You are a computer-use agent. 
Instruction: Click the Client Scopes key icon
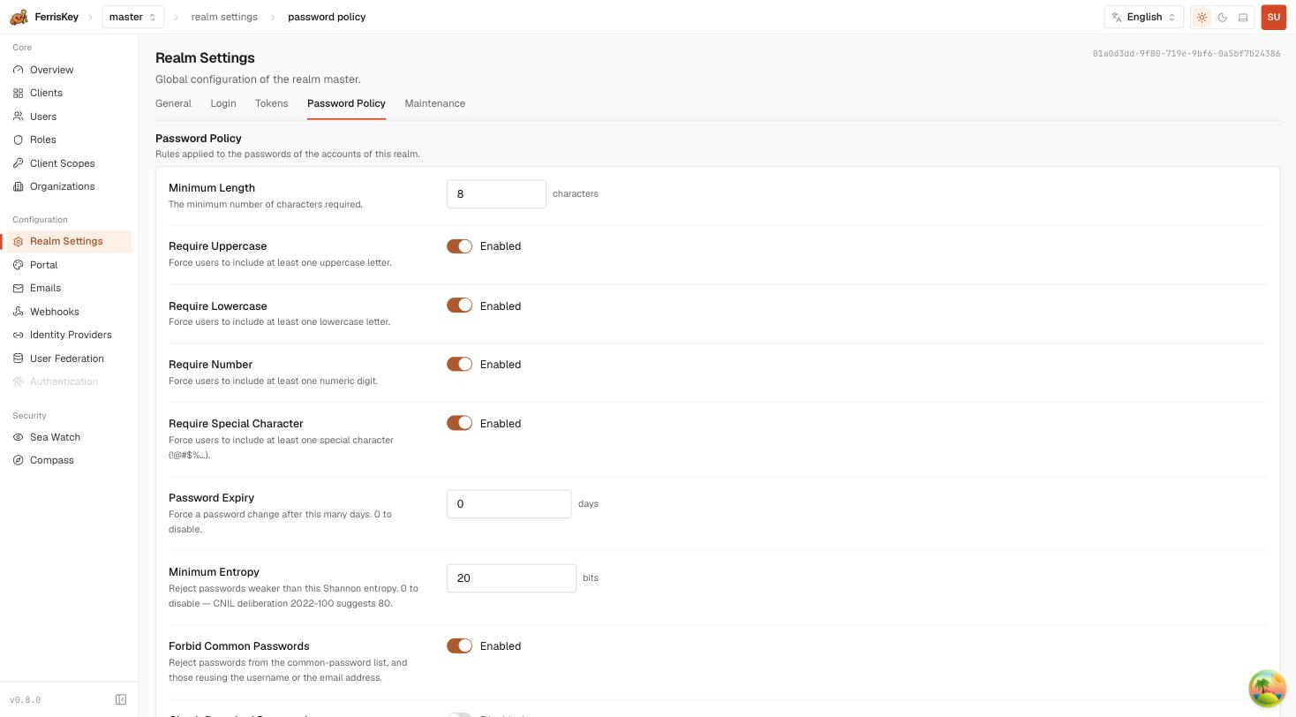[x=19, y=163]
